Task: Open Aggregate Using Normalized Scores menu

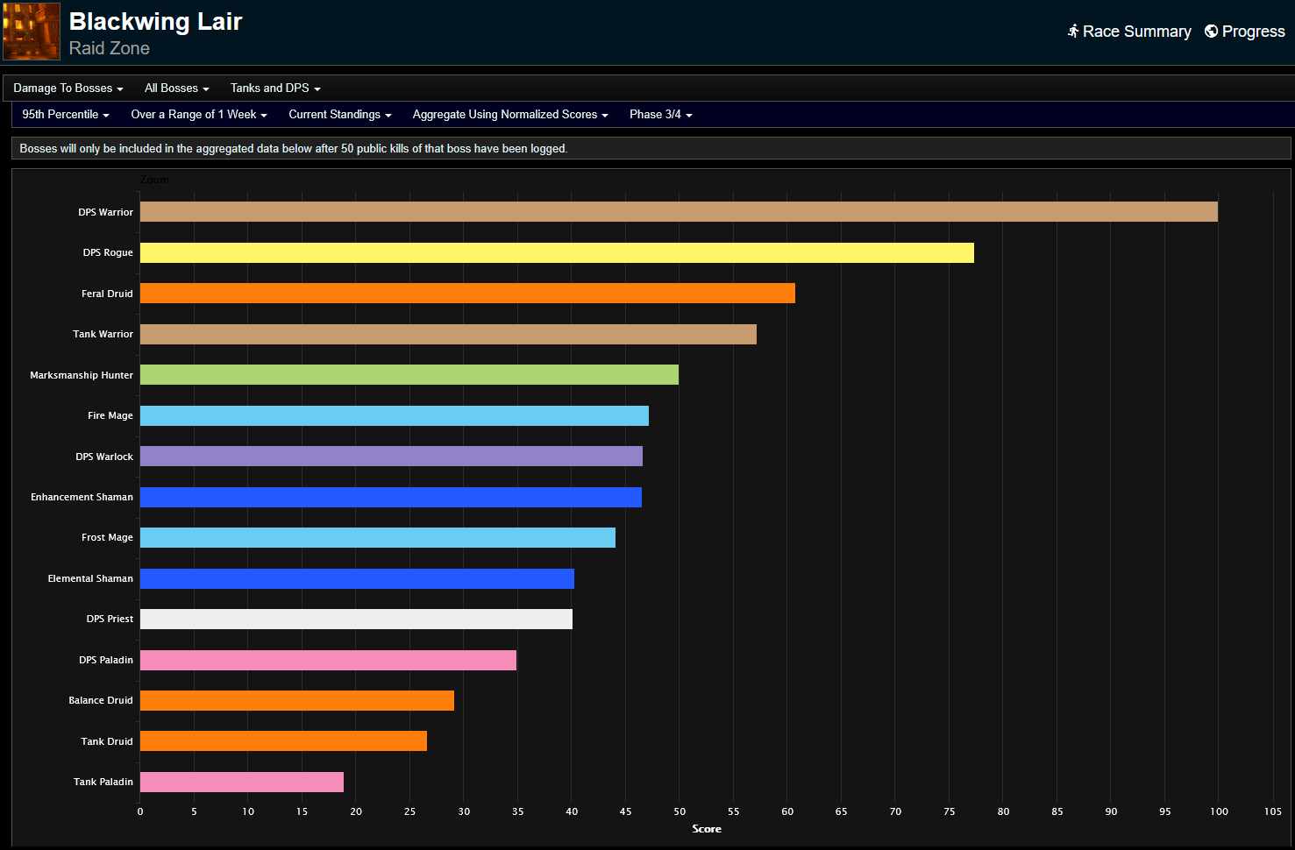Action: [509, 115]
